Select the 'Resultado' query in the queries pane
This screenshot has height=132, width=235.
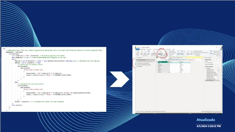tap(140, 66)
